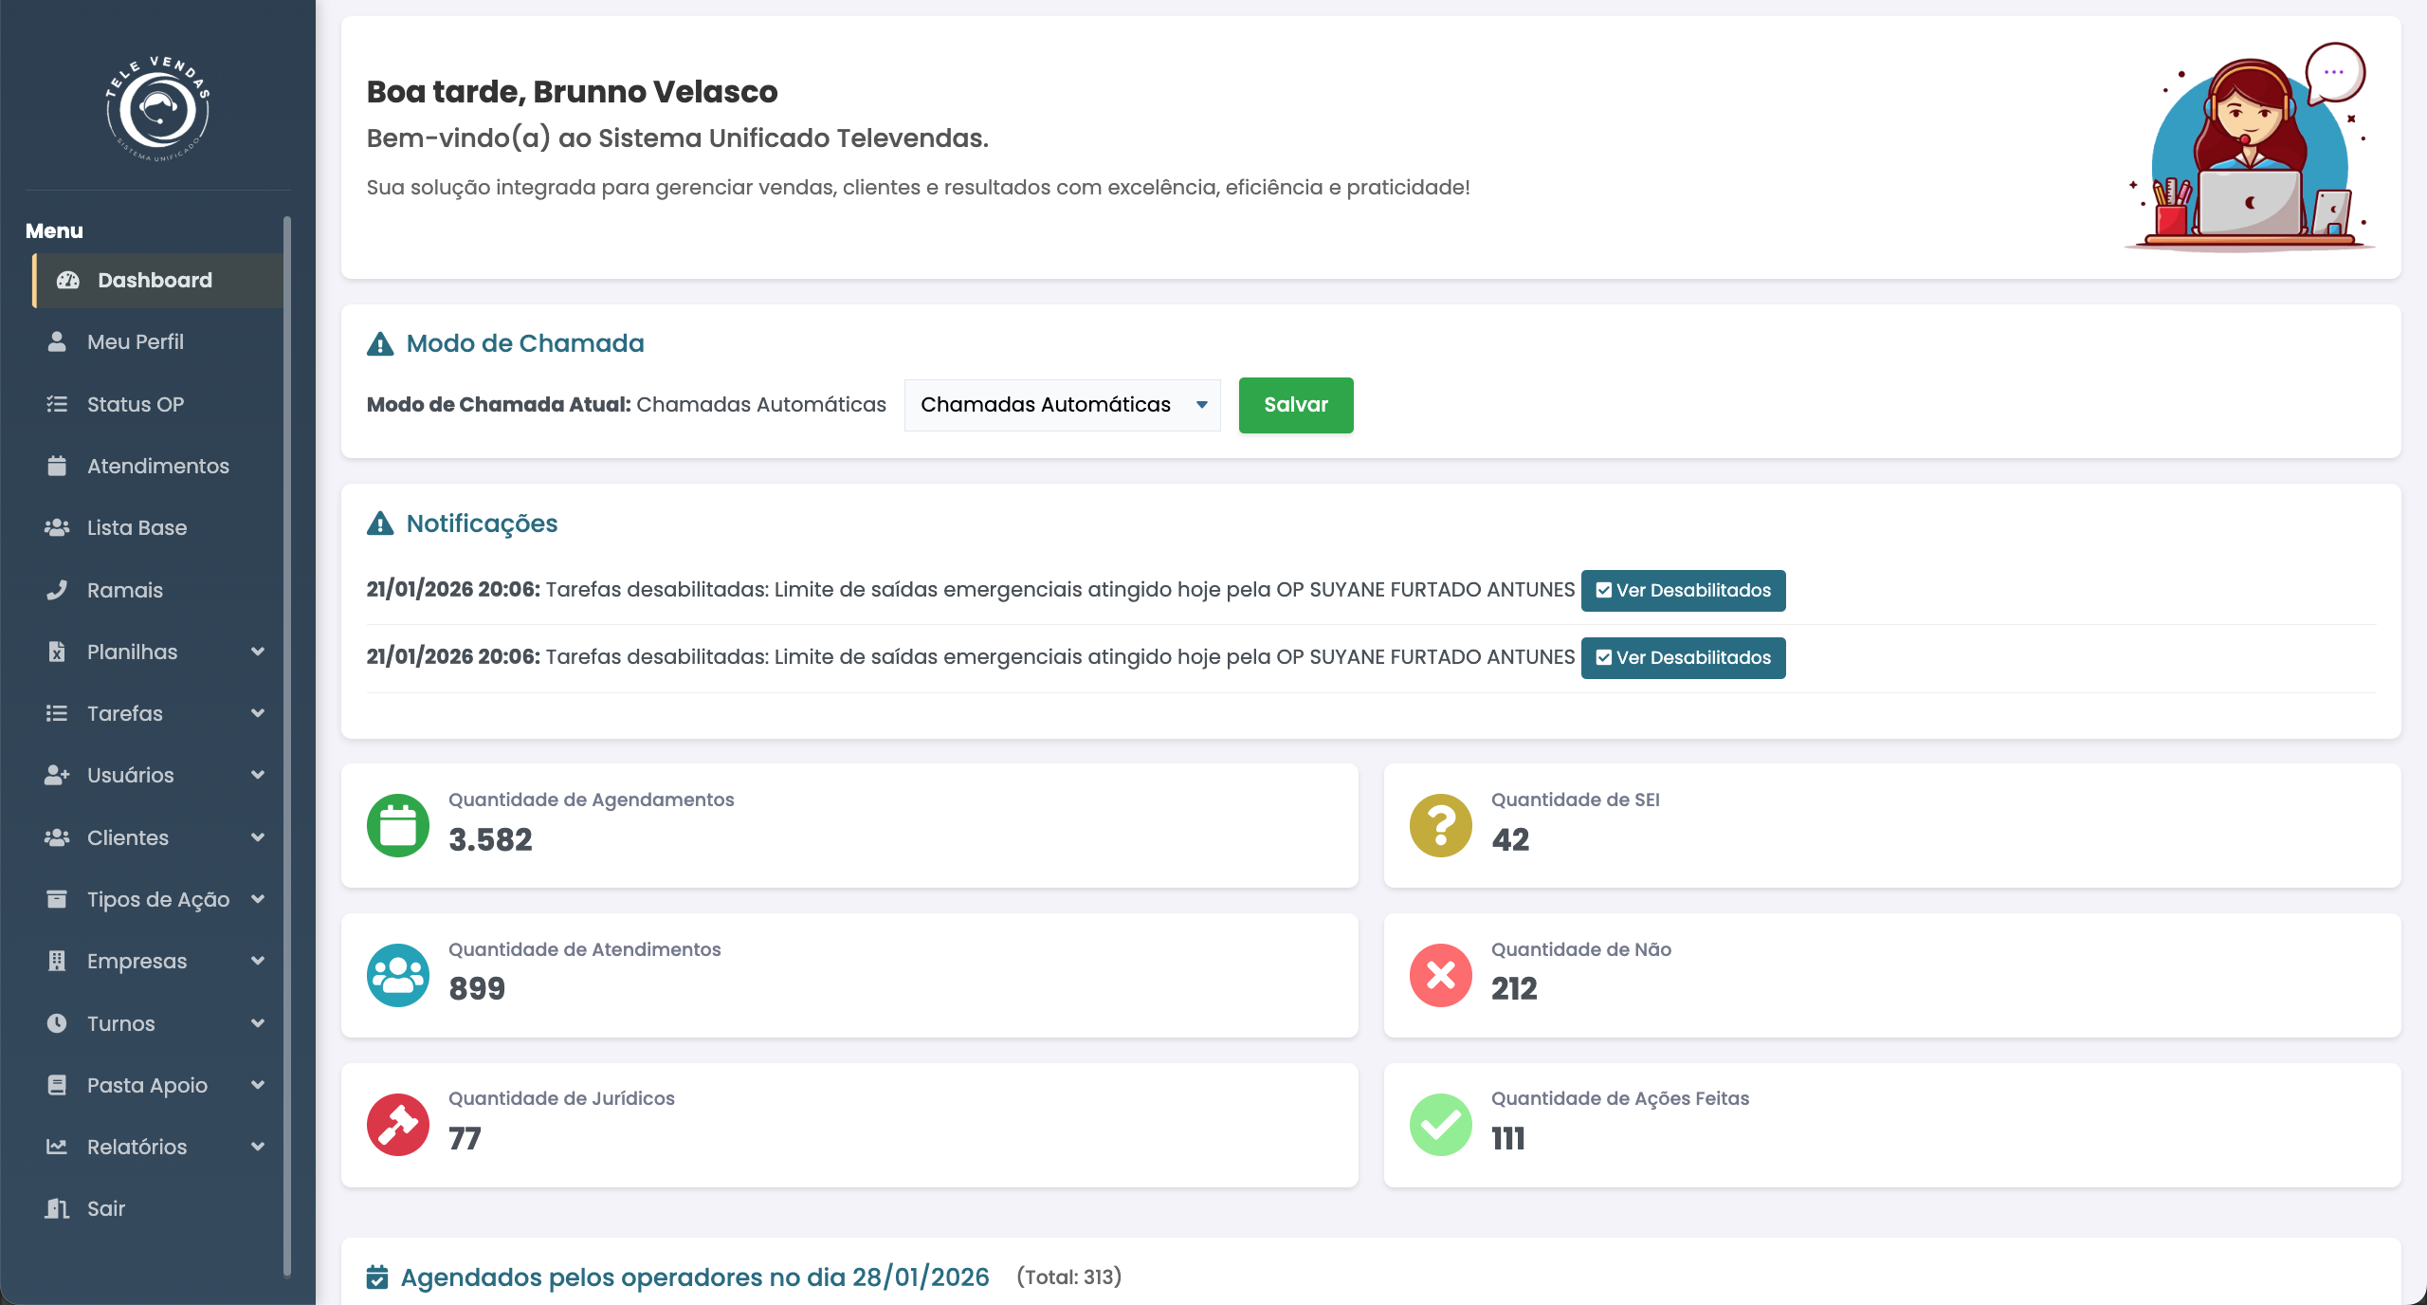Select Empresas in the sidebar menu

pyautogui.click(x=137, y=961)
